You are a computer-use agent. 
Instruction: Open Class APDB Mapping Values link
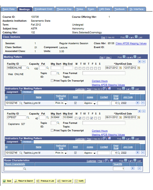[x=131, y=43]
